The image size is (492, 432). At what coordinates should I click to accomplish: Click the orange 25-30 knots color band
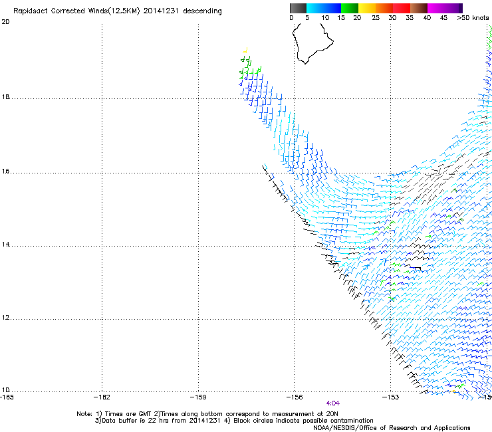click(x=384, y=8)
